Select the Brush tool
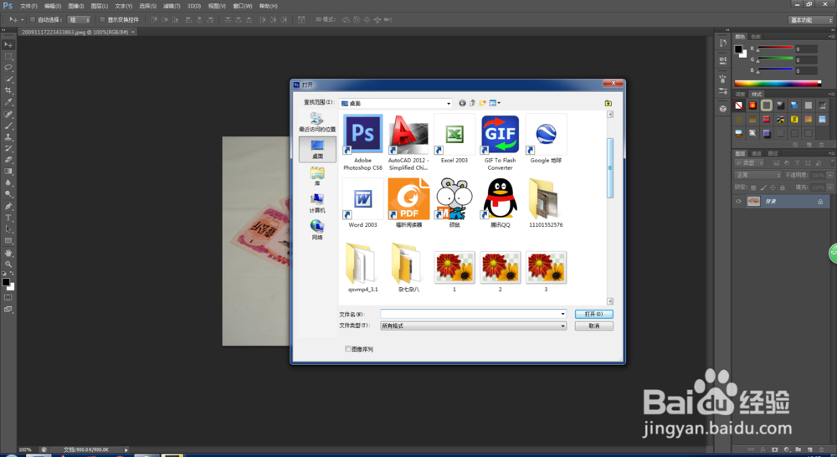This screenshot has height=457, width=837. coord(8,126)
